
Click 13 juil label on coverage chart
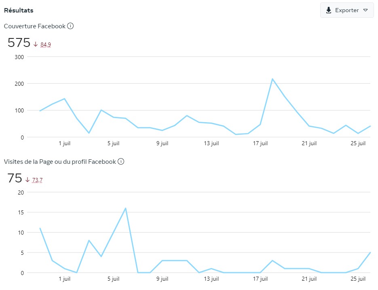tap(211, 143)
